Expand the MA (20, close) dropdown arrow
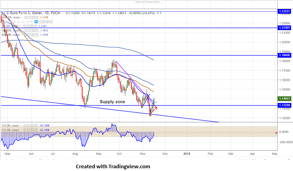Viewport: 293px width, 171px height. tap(20, 26)
